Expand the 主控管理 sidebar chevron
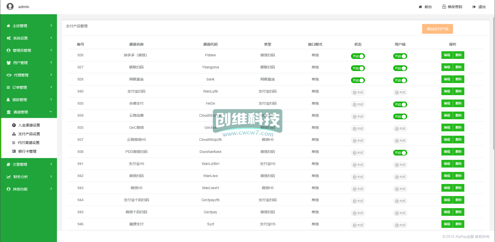This screenshot has height=242, width=495. click(x=51, y=26)
